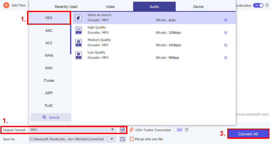
Task: Open settings gear for Medium Quality preset
Action: coord(226,45)
